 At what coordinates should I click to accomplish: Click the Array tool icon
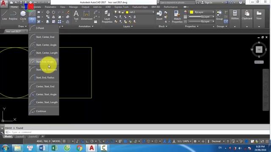tap(59, 22)
